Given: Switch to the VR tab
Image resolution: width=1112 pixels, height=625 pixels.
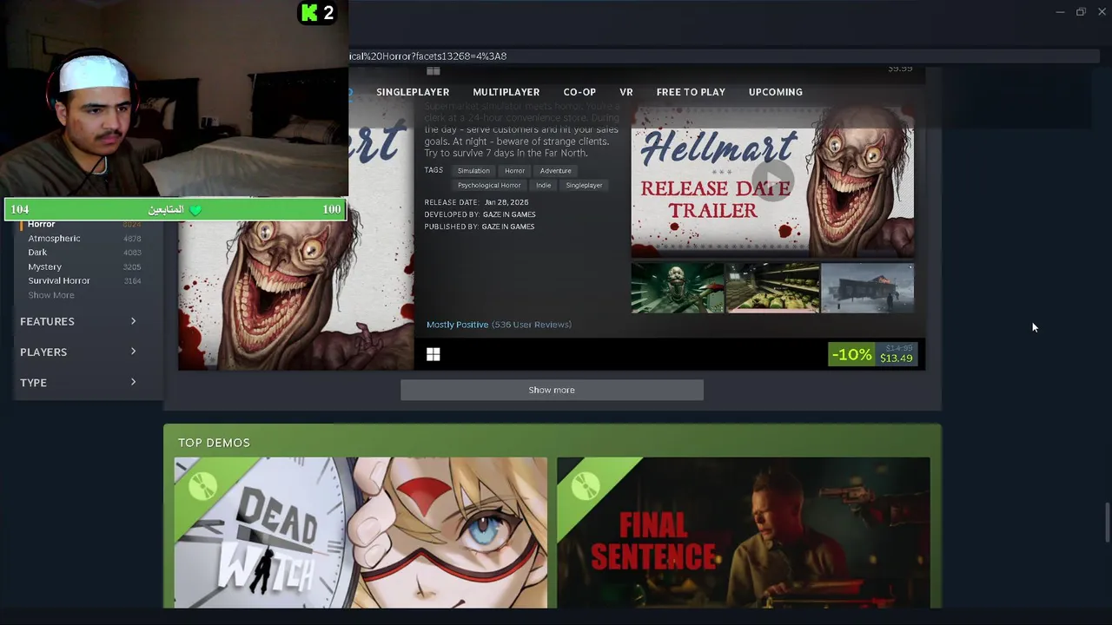Looking at the screenshot, I should tap(626, 92).
